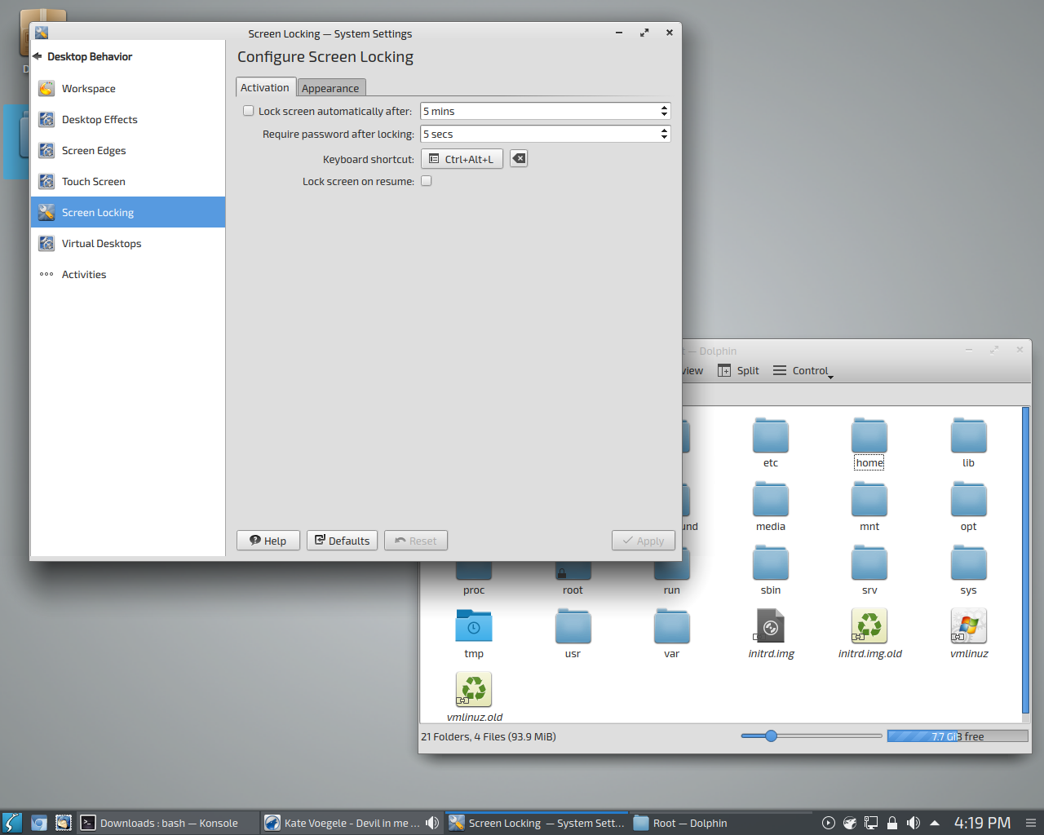Screen dimensions: 1044x835
Task: Open the media folder in Dolphin
Action: click(771, 507)
